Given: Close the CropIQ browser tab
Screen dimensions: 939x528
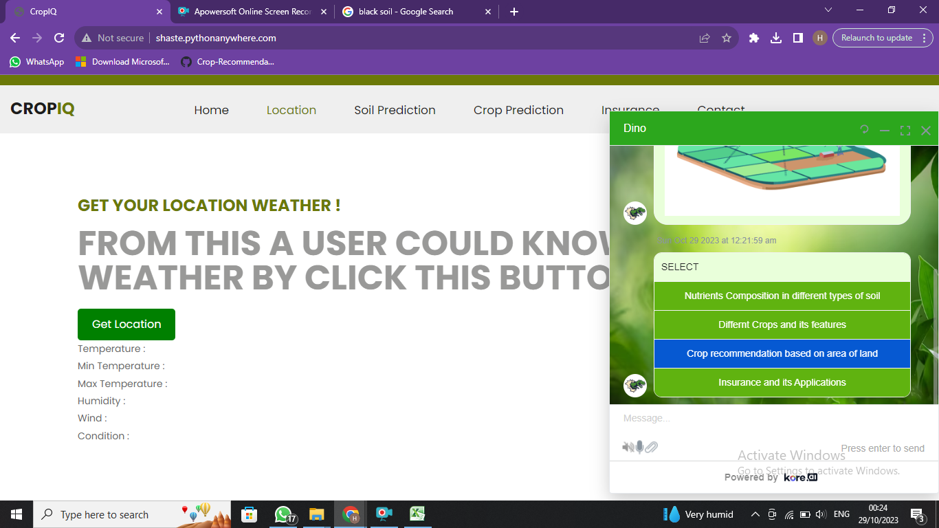Looking at the screenshot, I should click(x=159, y=12).
